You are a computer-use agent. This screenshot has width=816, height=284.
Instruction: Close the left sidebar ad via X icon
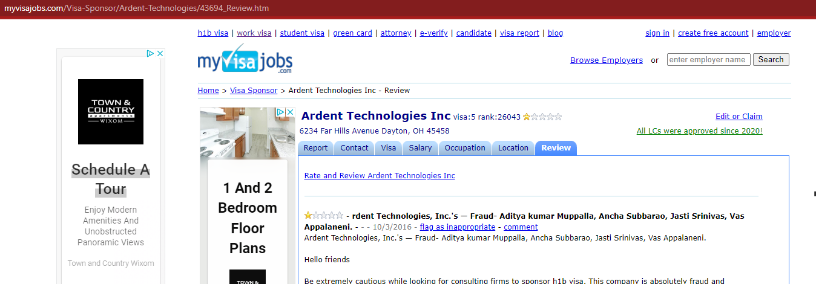[x=160, y=53]
